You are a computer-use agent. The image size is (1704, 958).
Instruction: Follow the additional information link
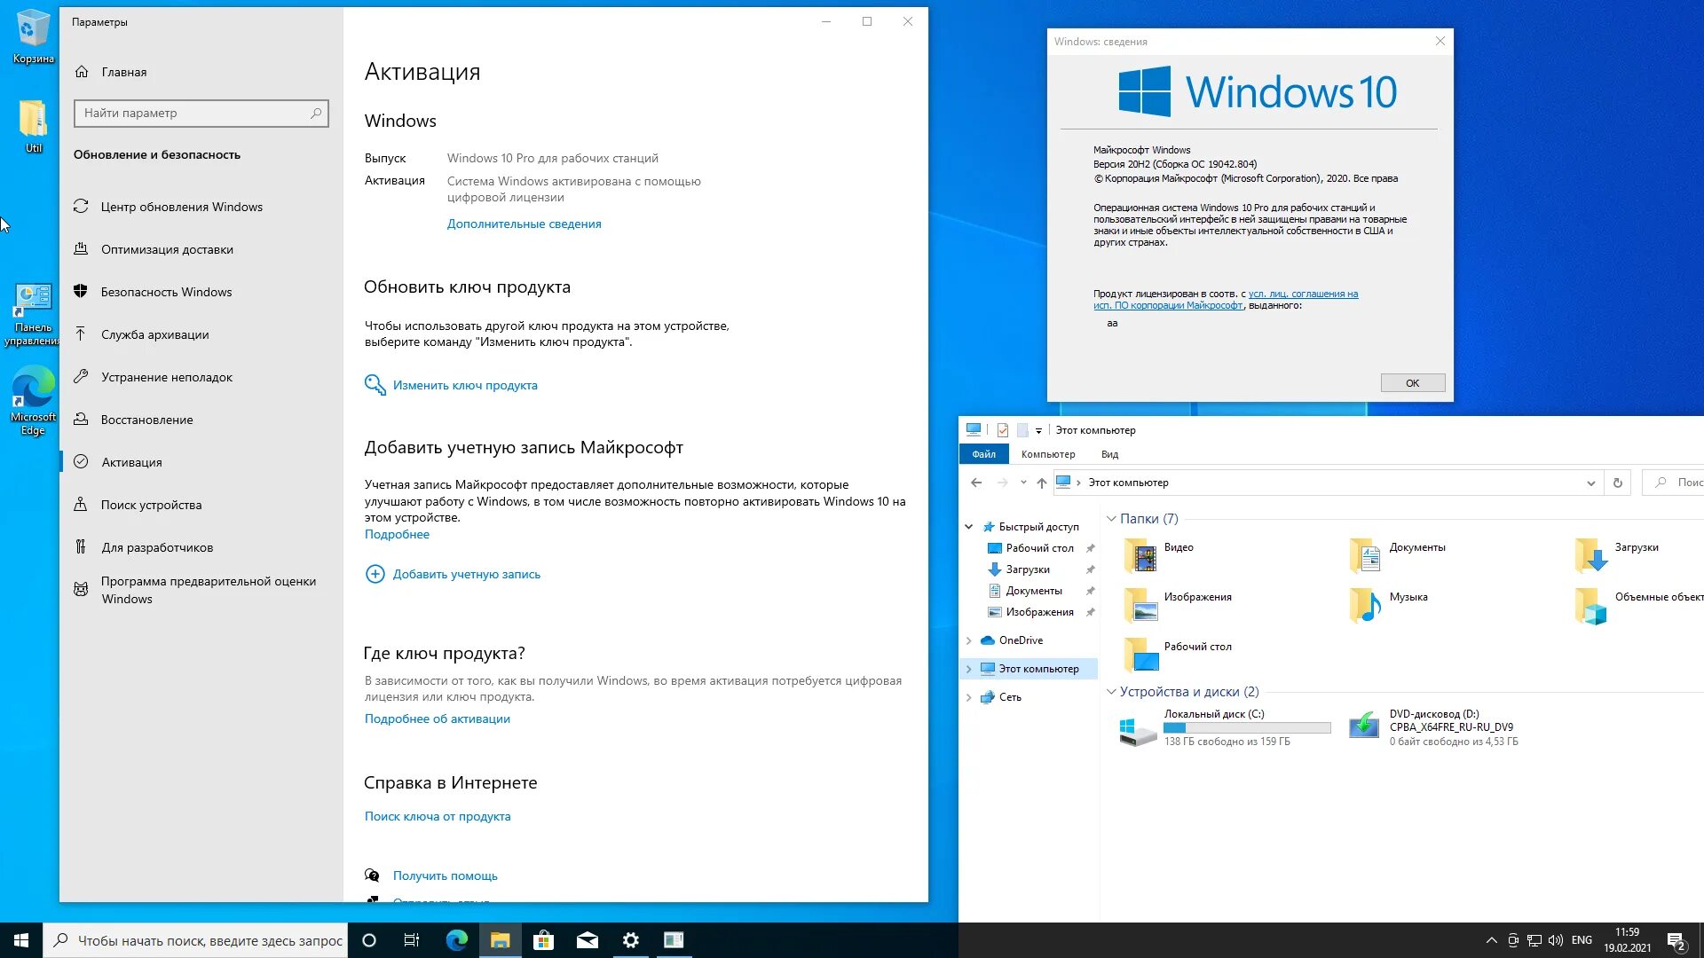(x=524, y=224)
